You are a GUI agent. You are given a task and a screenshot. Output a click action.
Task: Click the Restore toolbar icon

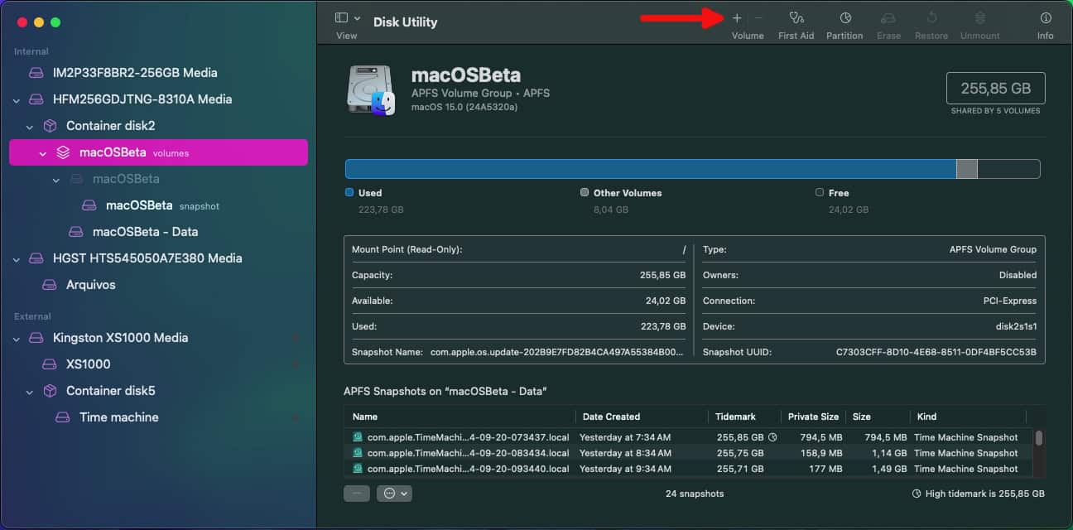931,17
